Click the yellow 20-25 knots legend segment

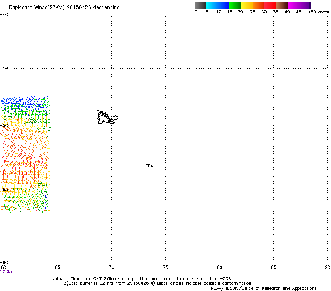click(247, 5)
